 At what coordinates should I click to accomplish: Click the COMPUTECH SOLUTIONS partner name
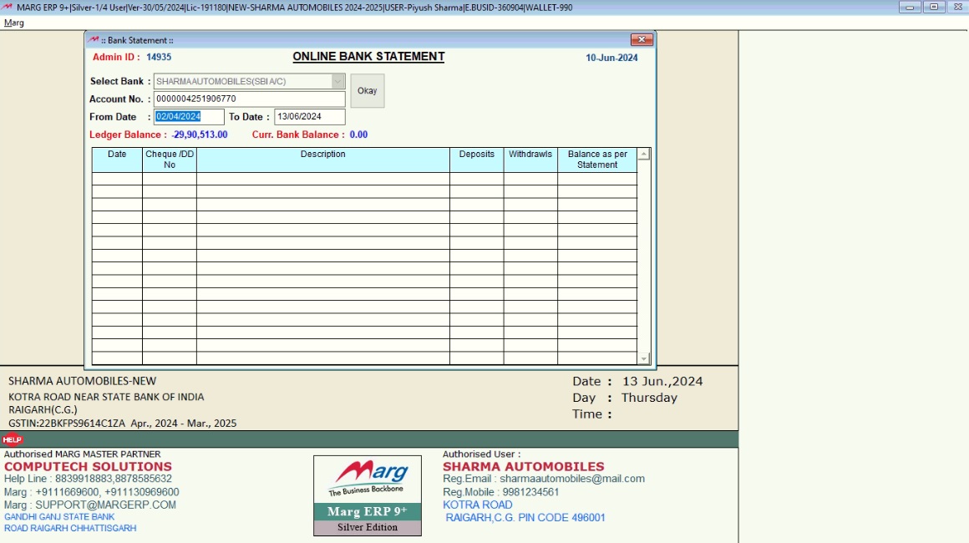88,467
